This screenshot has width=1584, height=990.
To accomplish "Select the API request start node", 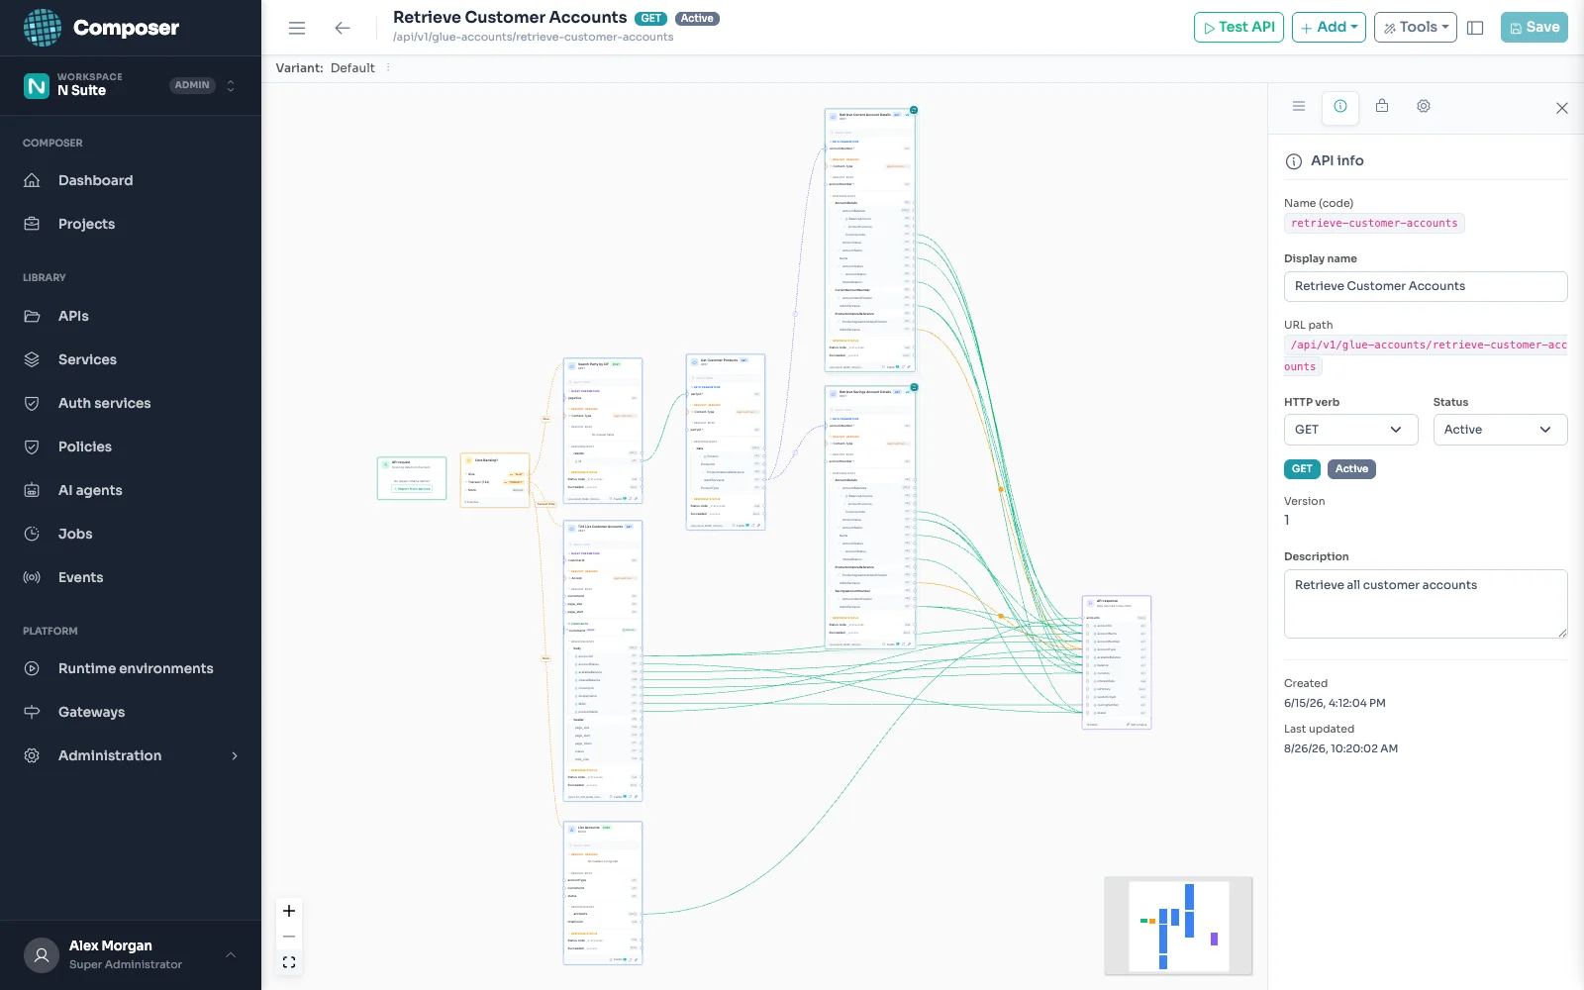I will (x=412, y=478).
